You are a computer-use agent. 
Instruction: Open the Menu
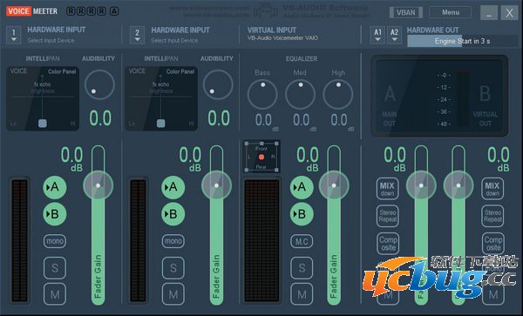[x=451, y=12]
